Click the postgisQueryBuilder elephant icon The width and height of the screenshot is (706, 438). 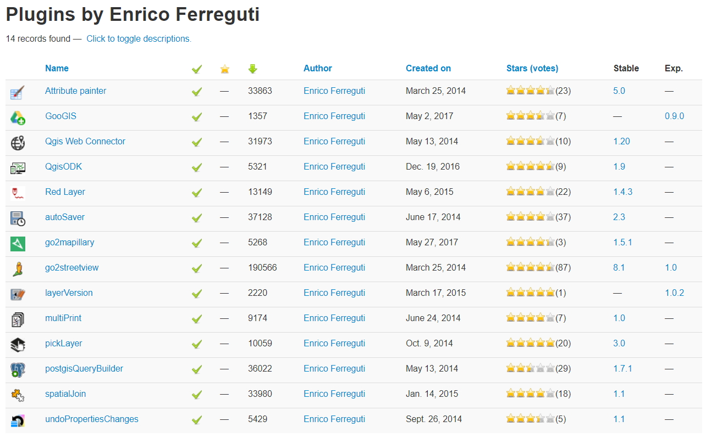click(18, 370)
